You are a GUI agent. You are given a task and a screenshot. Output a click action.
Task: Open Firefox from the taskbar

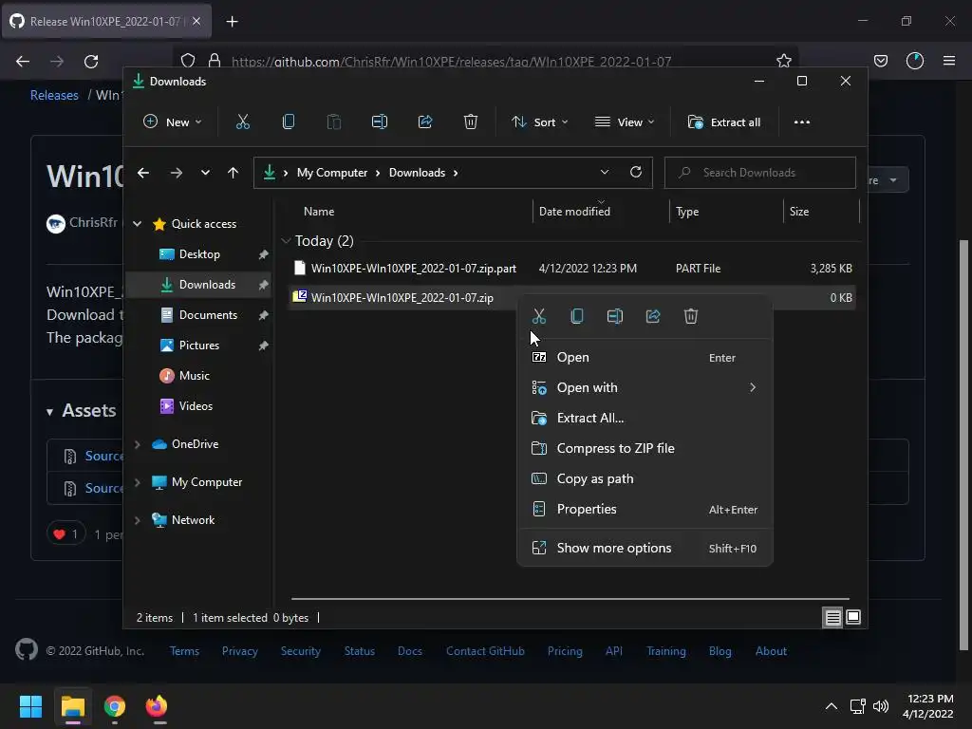(157, 706)
